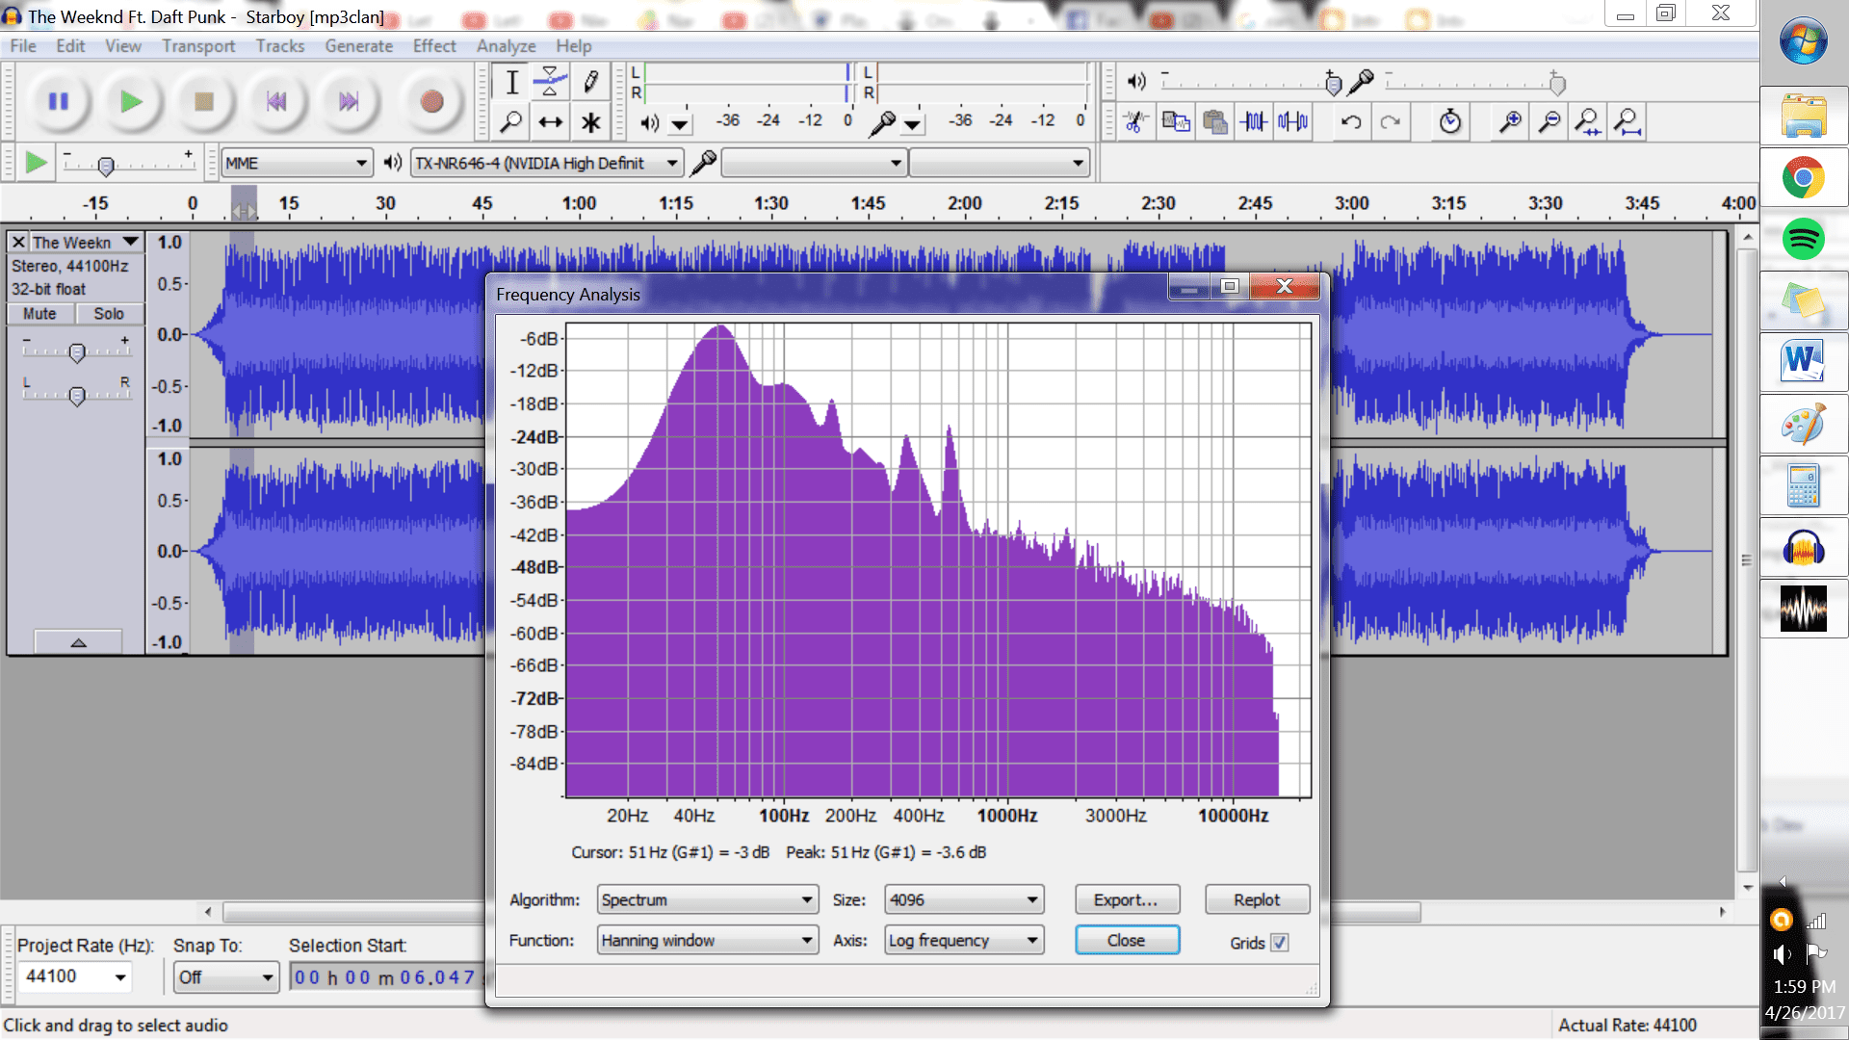Select the Selection (I-beam) tool
This screenshot has width=1849, height=1040.
tap(512, 83)
